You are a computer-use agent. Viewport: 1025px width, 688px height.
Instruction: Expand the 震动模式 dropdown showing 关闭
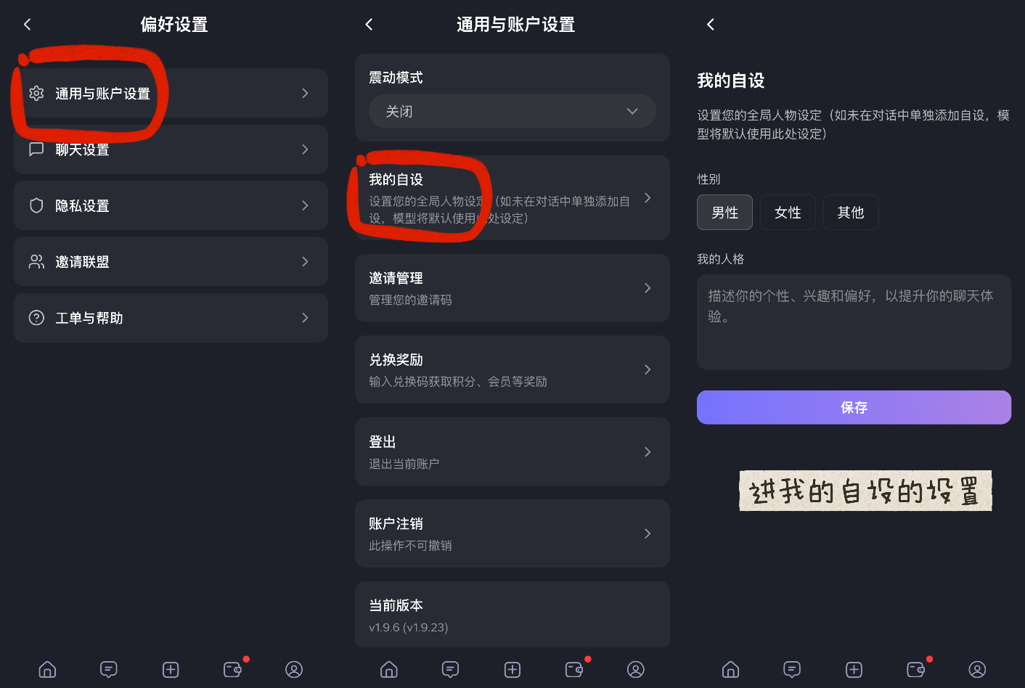pyautogui.click(x=512, y=111)
